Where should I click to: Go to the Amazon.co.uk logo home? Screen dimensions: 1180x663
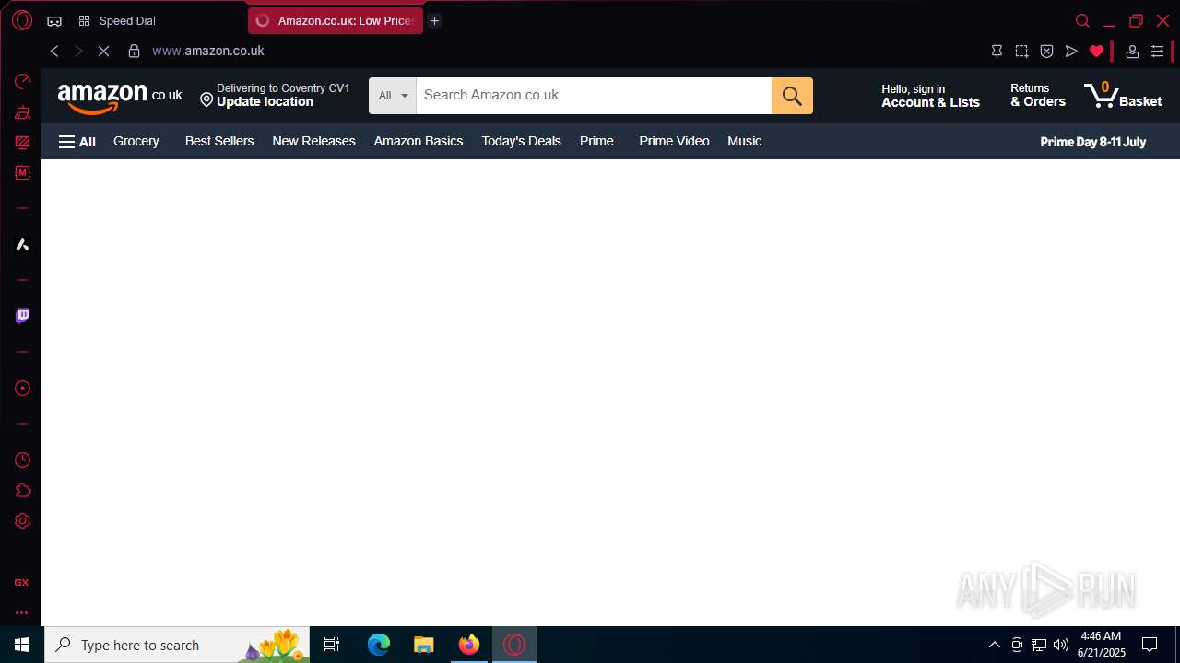tap(120, 97)
